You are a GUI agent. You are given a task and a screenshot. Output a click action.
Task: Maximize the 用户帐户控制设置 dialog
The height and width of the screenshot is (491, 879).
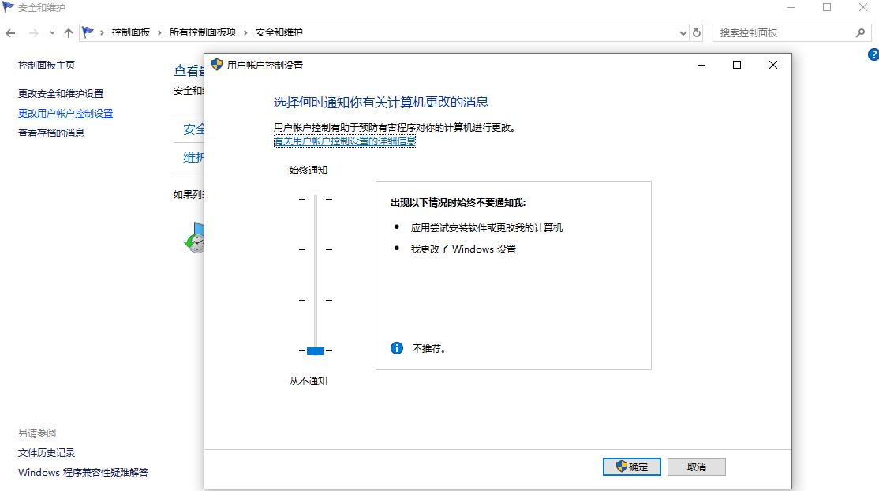737,65
